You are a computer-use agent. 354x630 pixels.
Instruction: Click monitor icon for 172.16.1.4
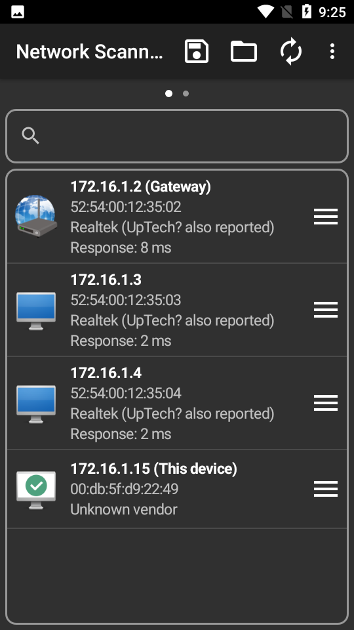coord(36,404)
